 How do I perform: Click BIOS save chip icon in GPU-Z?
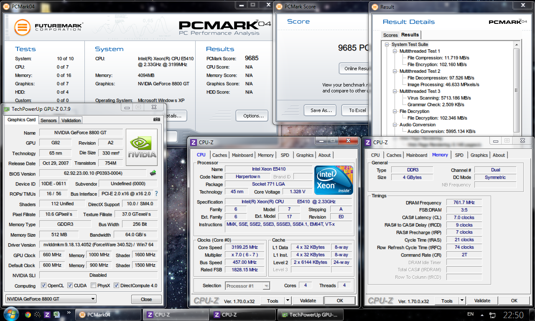pyautogui.click(x=153, y=173)
